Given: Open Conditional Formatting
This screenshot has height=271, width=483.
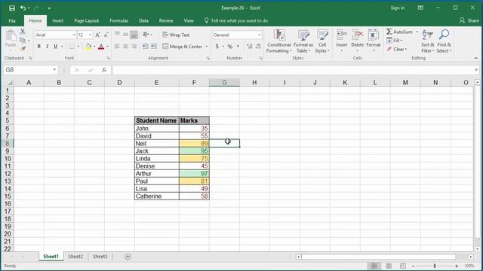Looking at the screenshot, I should click(x=278, y=41).
